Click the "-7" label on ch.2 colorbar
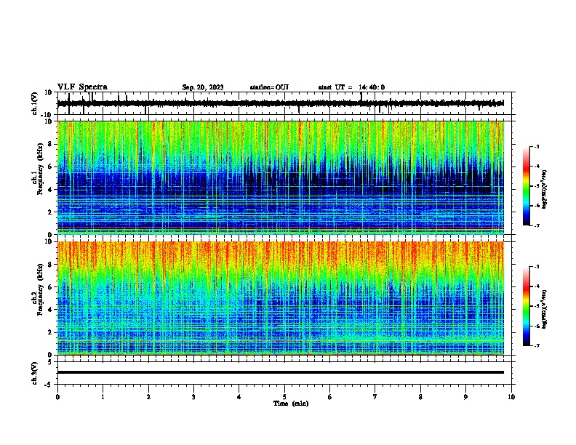 pyautogui.click(x=536, y=345)
